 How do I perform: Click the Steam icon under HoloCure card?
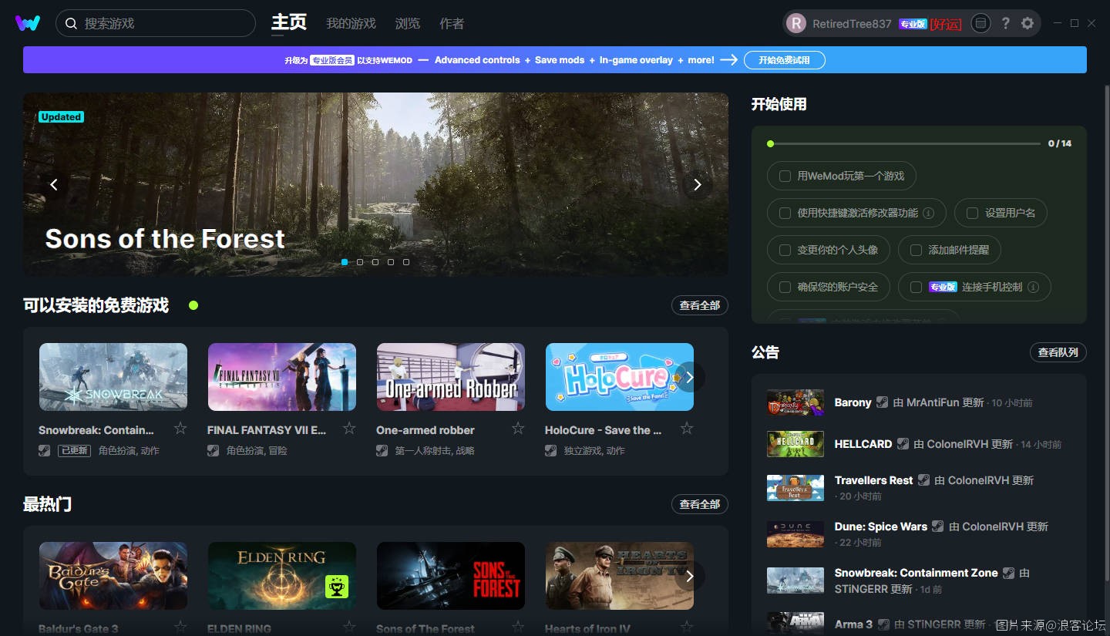pyautogui.click(x=551, y=450)
